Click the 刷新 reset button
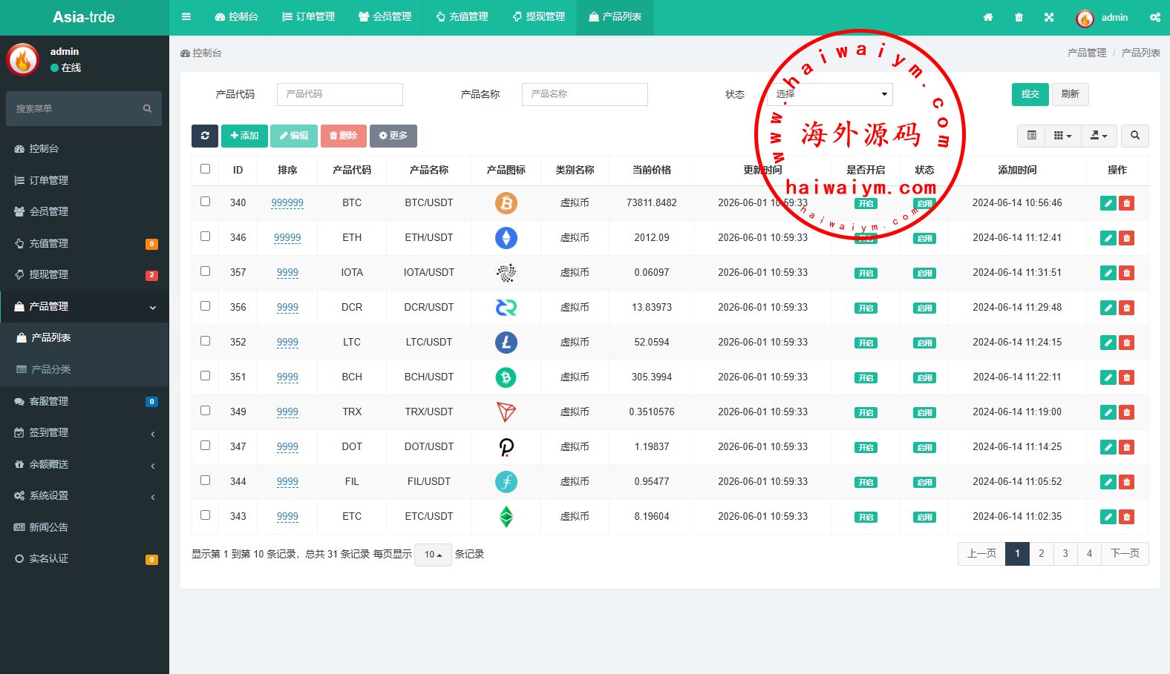Screen dimensions: 1170x674 pos(1070,94)
